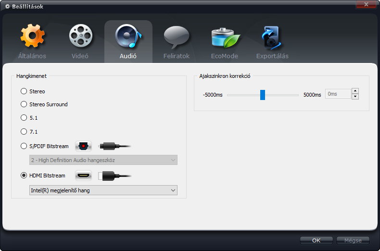Image resolution: width=380 pixels, height=251 pixels.
Task: Increase the 0ms value with up arrow
Action: (x=355, y=91)
